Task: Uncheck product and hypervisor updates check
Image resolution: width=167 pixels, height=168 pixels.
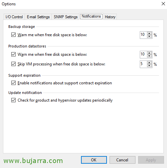Action: 13,100
